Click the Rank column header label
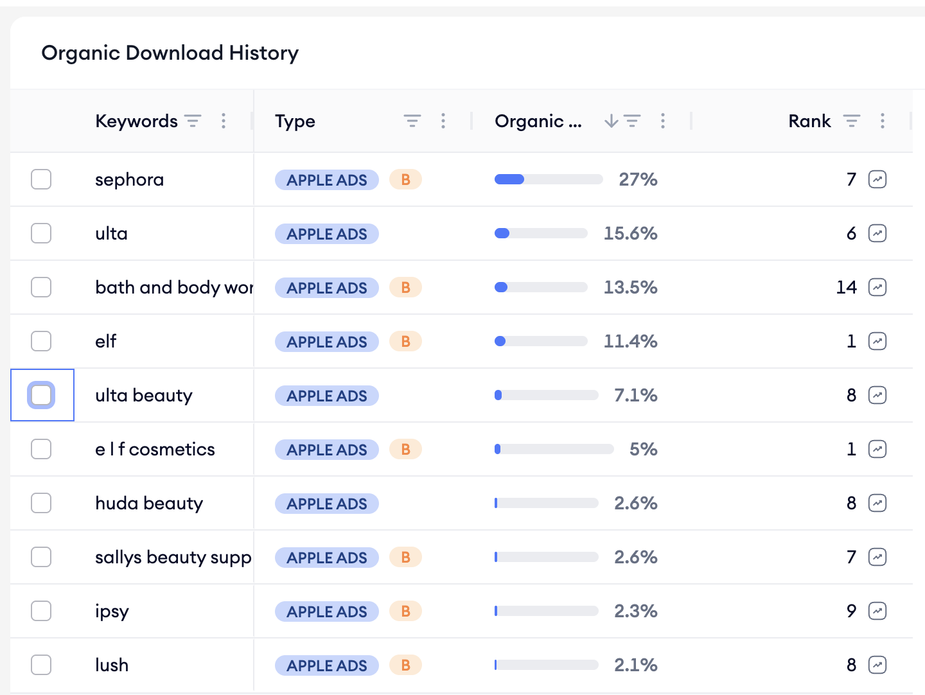Screen dimensions: 925x695 click(809, 121)
